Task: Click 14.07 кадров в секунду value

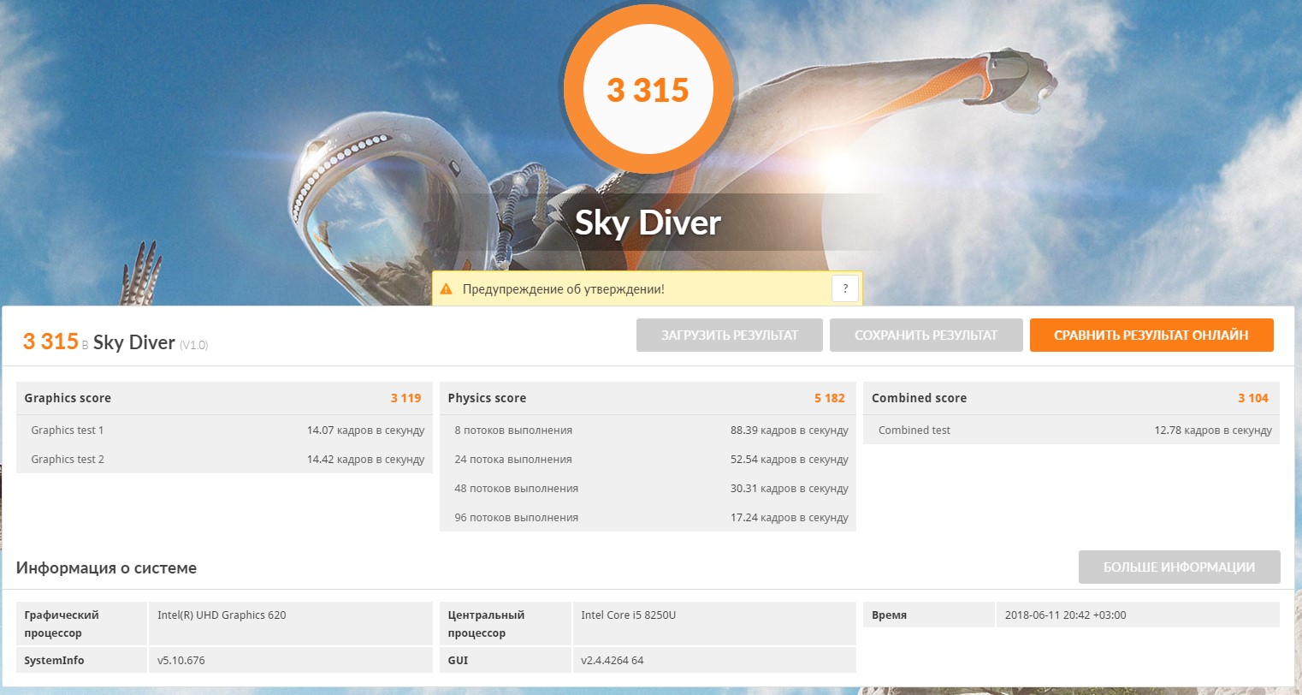Action: (x=365, y=431)
